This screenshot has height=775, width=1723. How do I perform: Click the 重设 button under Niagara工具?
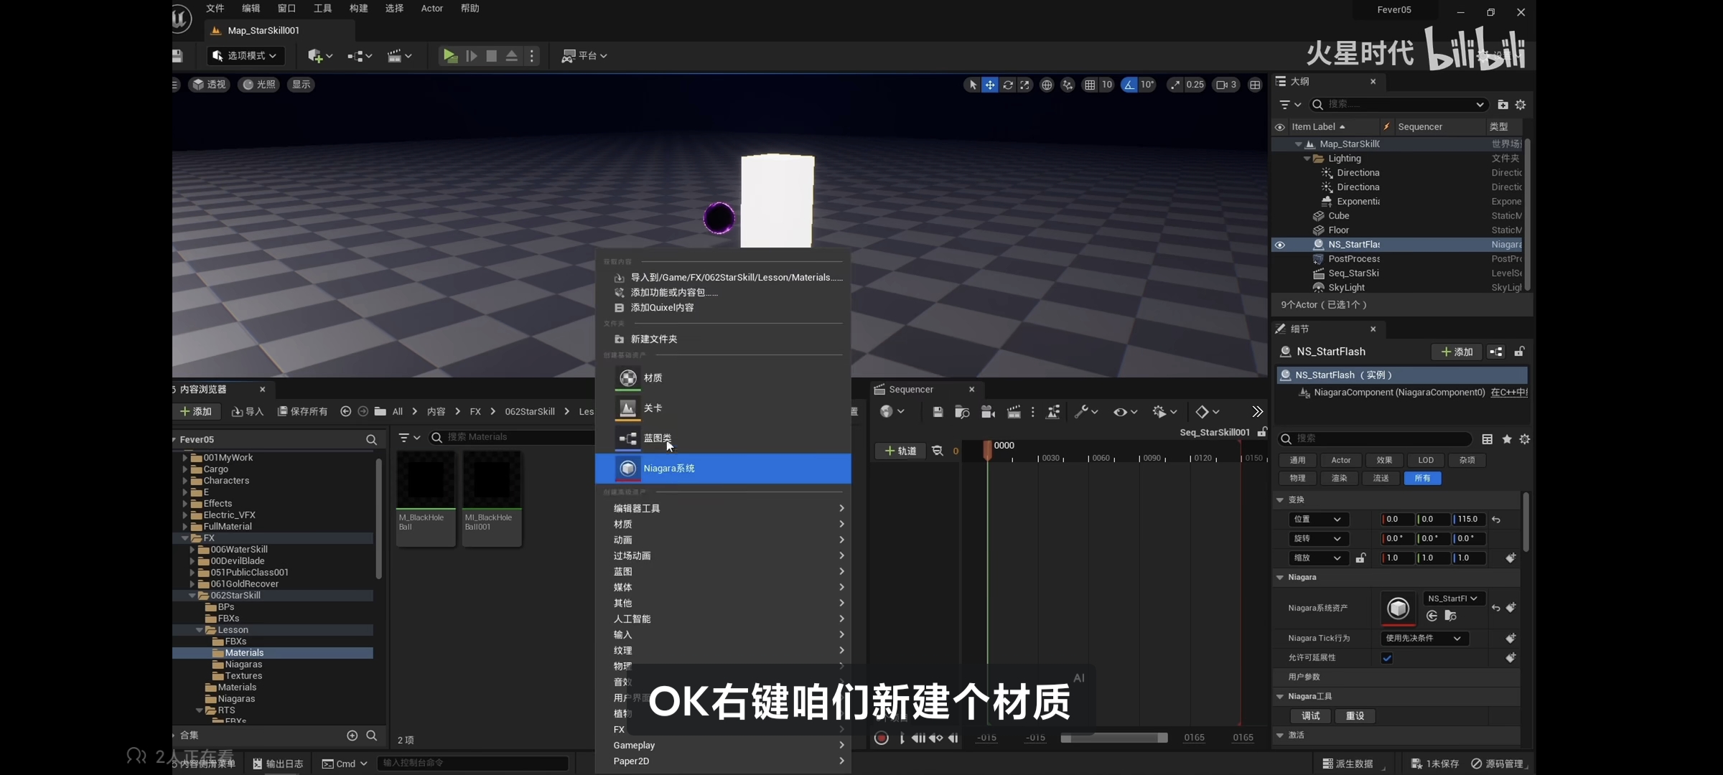[x=1355, y=715]
